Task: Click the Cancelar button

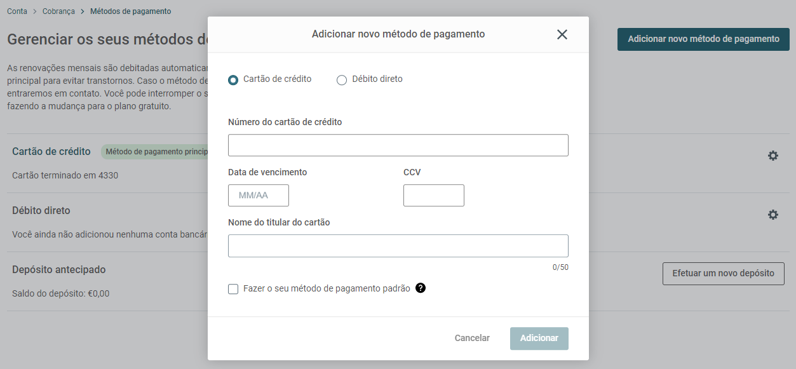Action: coord(472,339)
